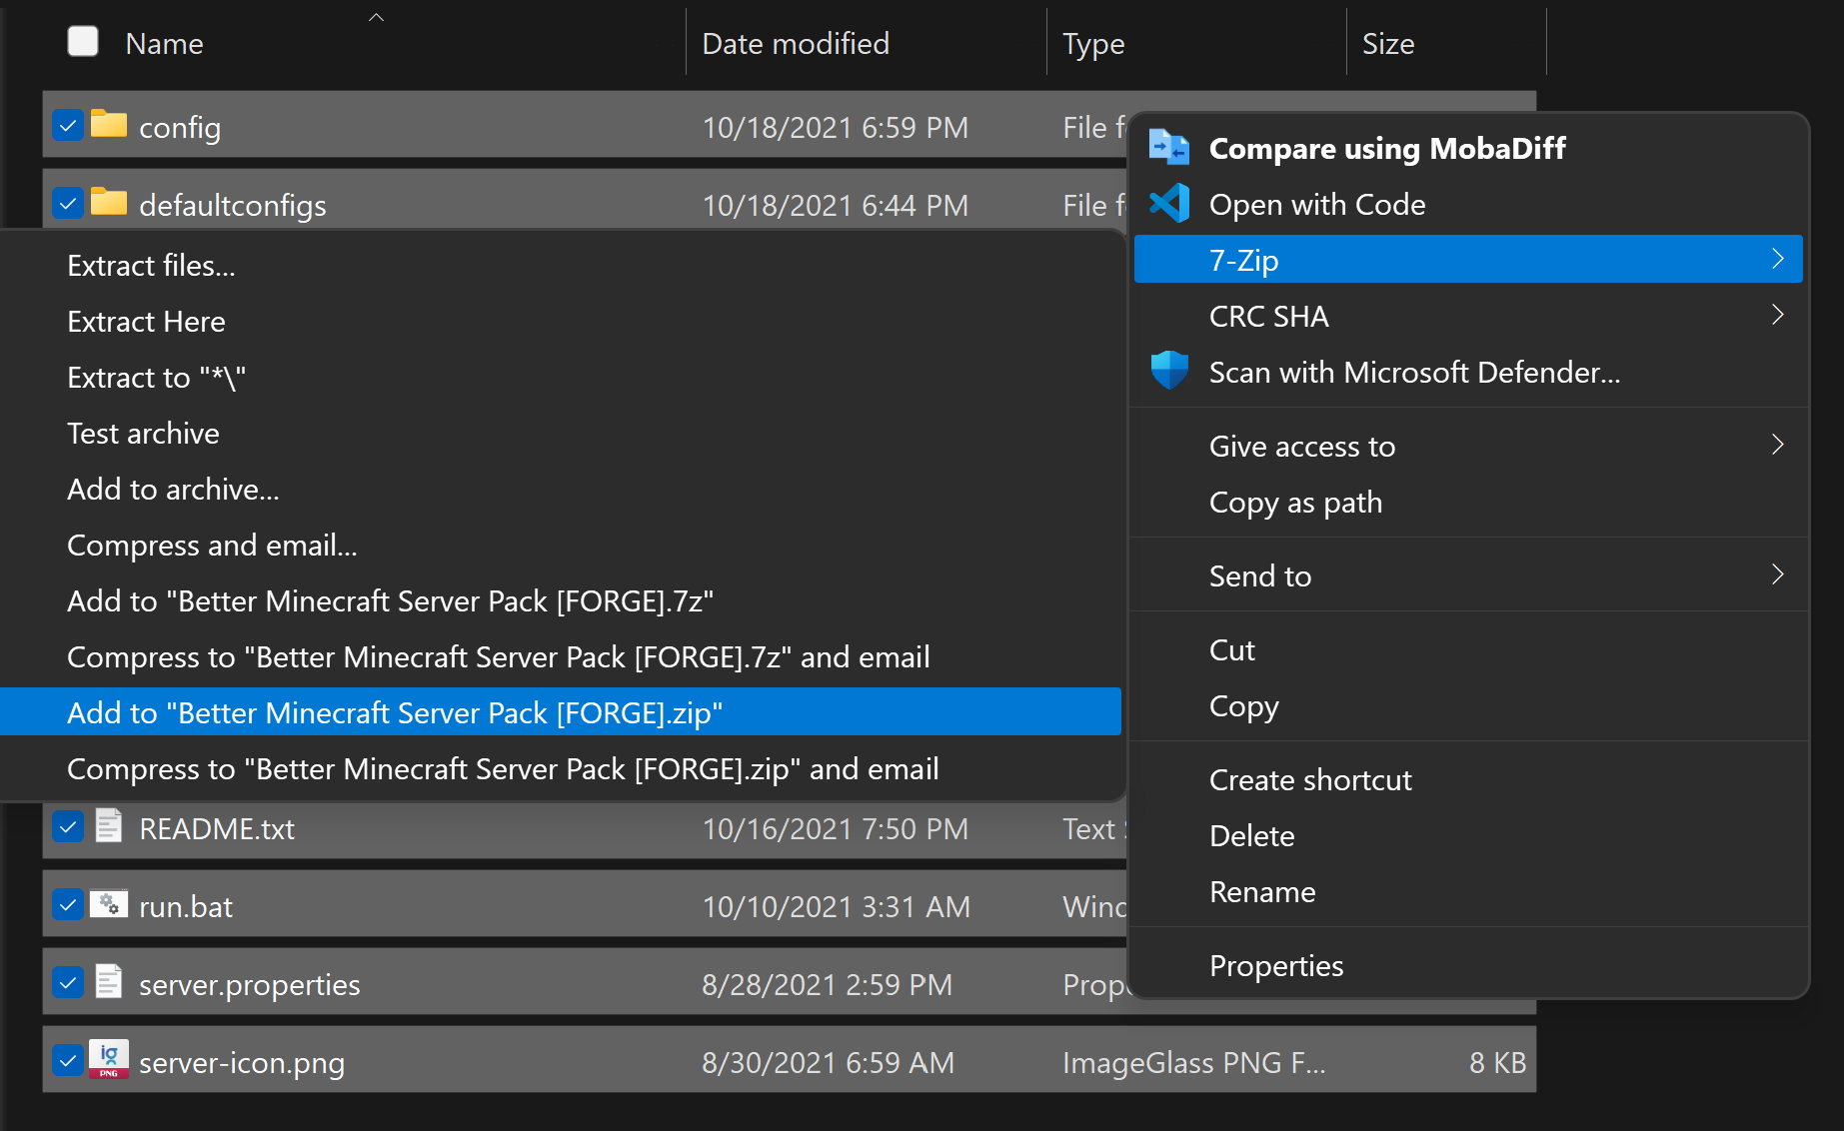Viewport: 1844px width, 1131px height.
Task: Choose Add to "Better Minecraft Server Pack [FORGE].zip"
Action: (395, 712)
